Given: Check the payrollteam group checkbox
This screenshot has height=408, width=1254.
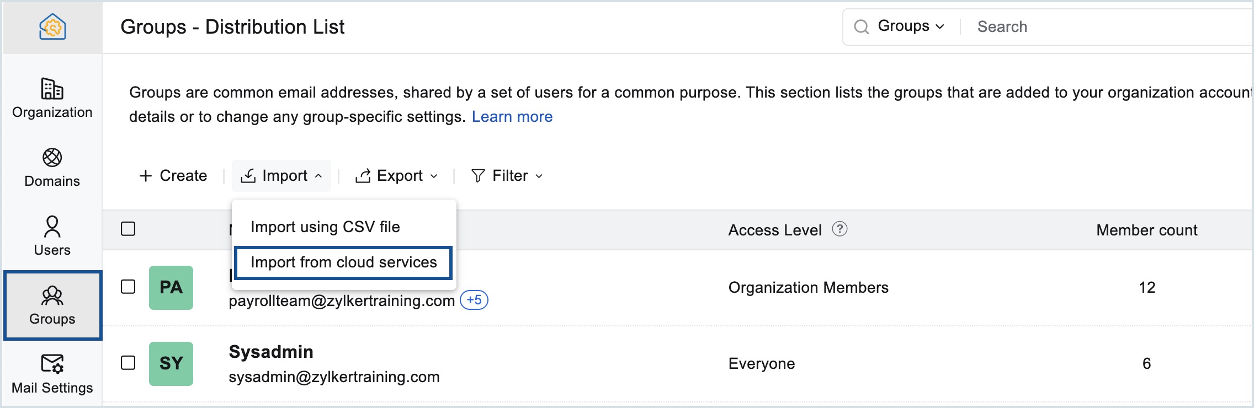Looking at the screenshot, I should coord(128,287).
